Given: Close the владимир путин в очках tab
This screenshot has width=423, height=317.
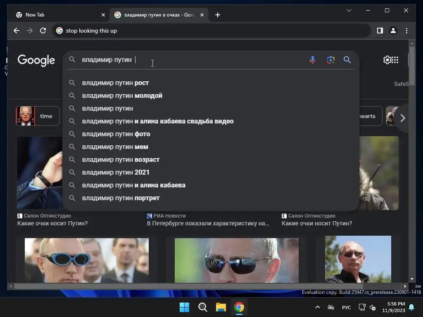Looking at the screenshot, I should pyautogui.click(x=202, y=15).
